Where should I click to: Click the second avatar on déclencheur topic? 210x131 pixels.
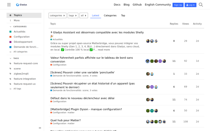pos(152,100)
